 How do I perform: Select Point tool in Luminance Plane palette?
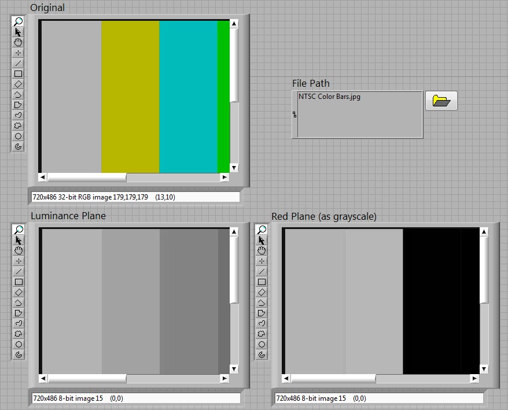tap(19, 261)
